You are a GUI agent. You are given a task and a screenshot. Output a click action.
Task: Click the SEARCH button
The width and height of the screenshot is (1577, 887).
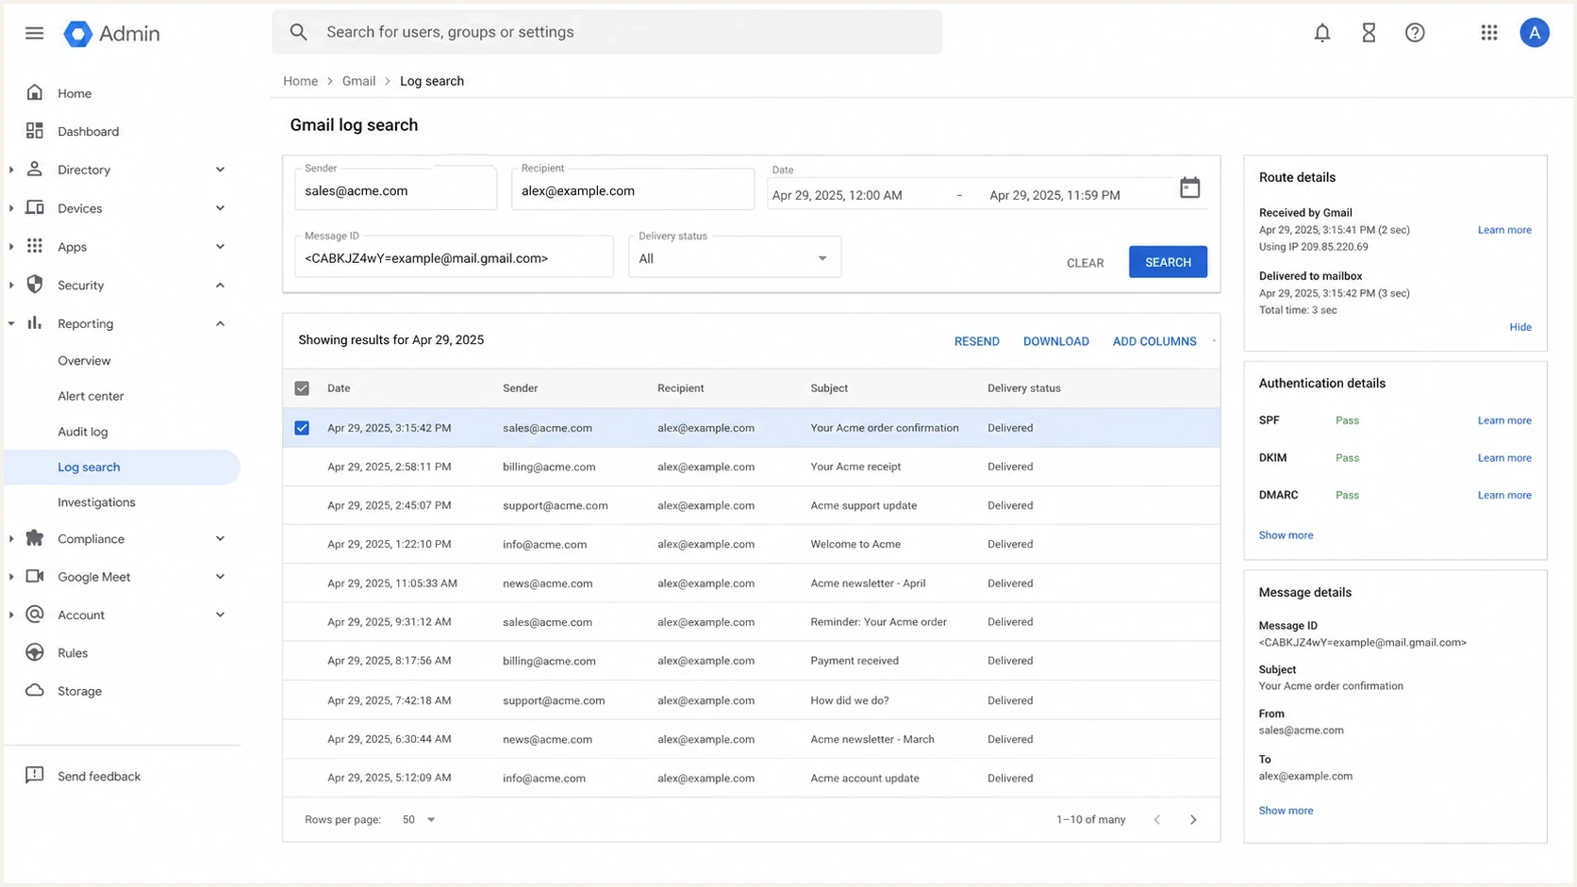point(1168,262)
